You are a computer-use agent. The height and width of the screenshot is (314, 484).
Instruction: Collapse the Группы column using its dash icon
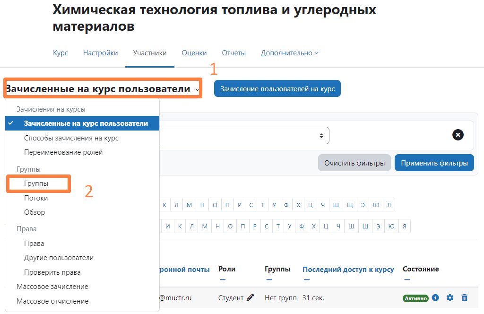click(269, 279)
